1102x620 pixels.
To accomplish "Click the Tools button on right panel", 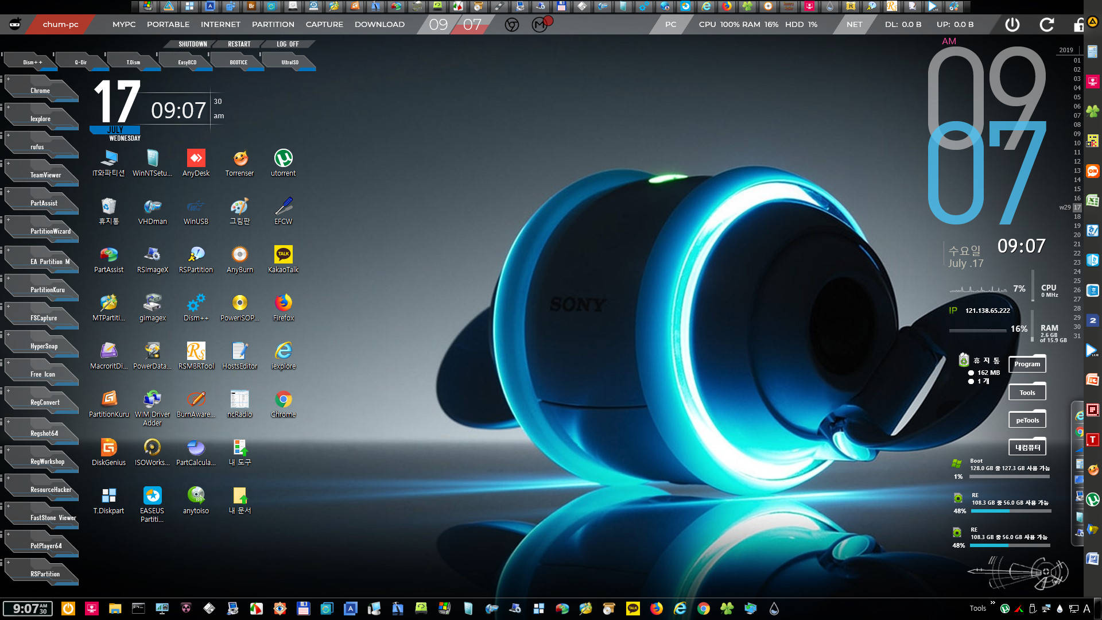I will point(1027,393).
